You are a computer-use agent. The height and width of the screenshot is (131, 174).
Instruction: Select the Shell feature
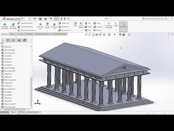coord(88,30)
